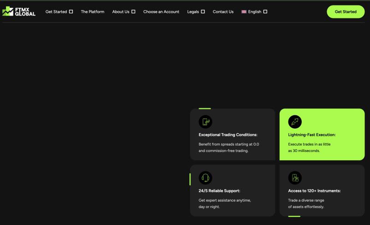Open the Contact Us page
370x225 pixels.
point(223,12)
